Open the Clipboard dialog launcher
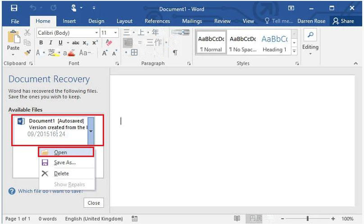 [31, 63]
